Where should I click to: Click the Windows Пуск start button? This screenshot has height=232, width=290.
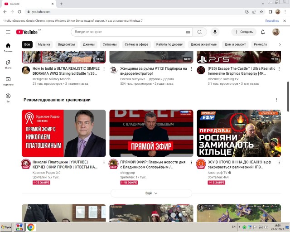tap(6, 227)
